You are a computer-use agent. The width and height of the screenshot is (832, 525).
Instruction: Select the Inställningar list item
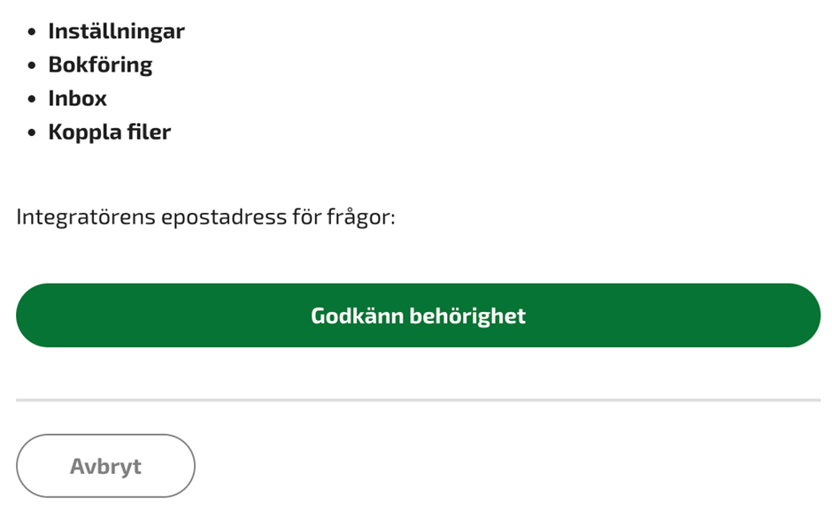(x=116, y=31)
